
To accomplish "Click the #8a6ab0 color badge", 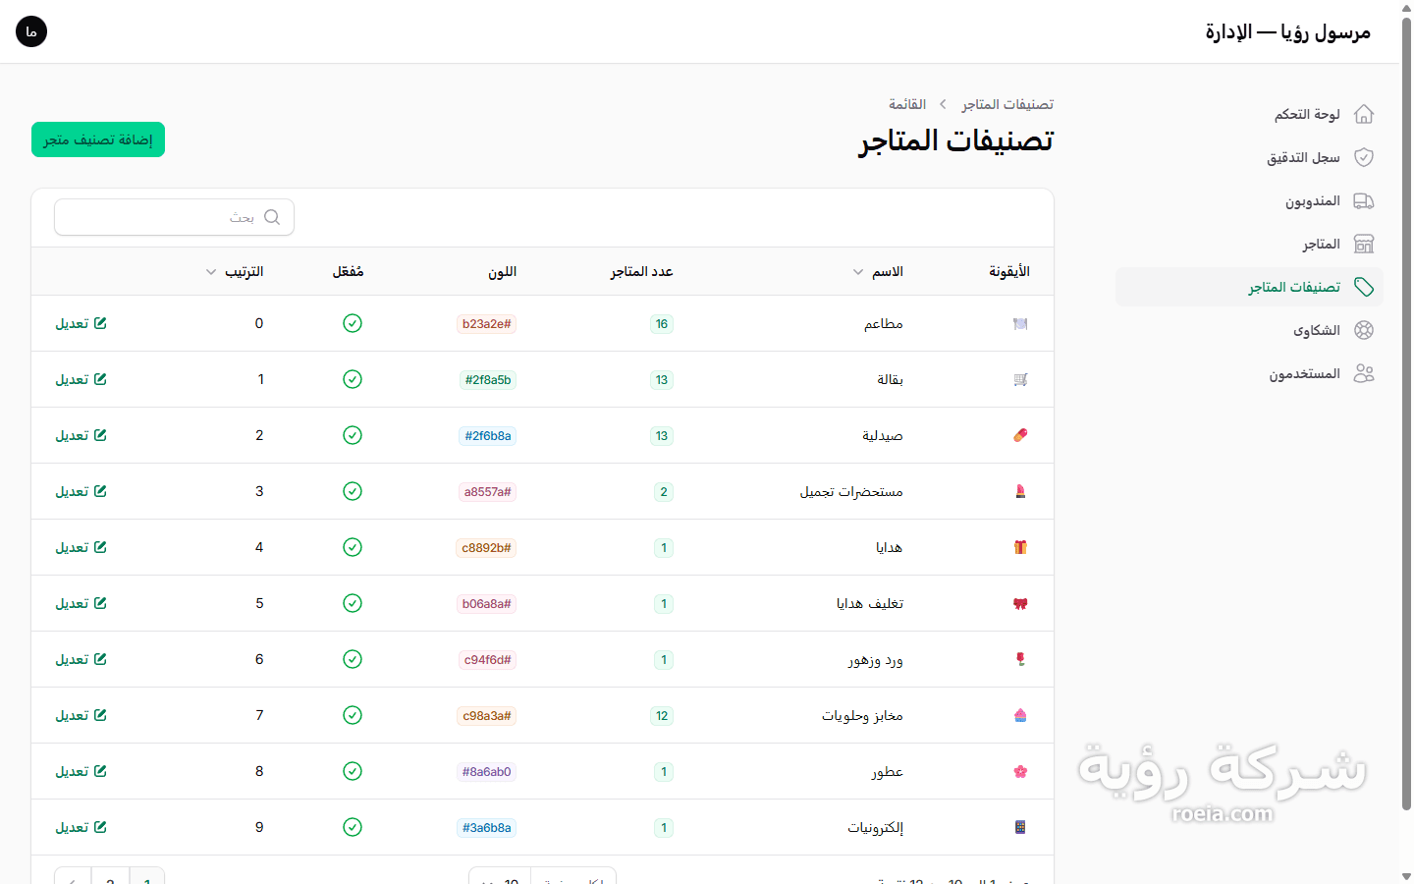I will pyautogui.click(x=487, y=772).
